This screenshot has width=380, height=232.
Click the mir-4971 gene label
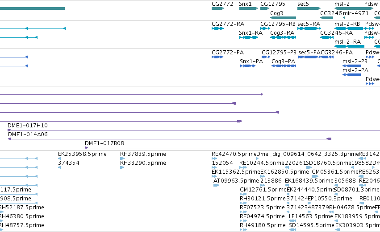pyautogui.click(x=355, y=13)
